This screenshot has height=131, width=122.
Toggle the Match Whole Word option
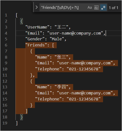(x=96, y=8)
